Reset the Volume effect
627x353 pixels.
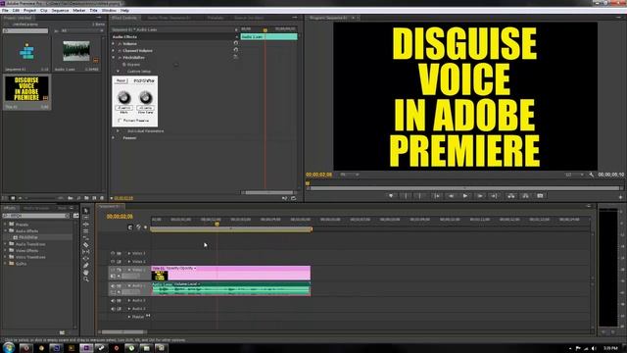(x=235, y=43)
